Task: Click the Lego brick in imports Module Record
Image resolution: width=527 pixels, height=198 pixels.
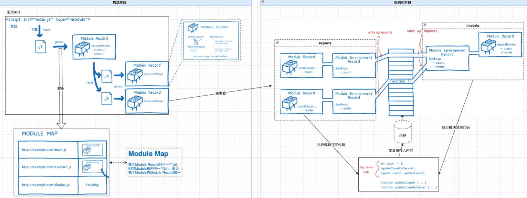Action: point(488,46)
